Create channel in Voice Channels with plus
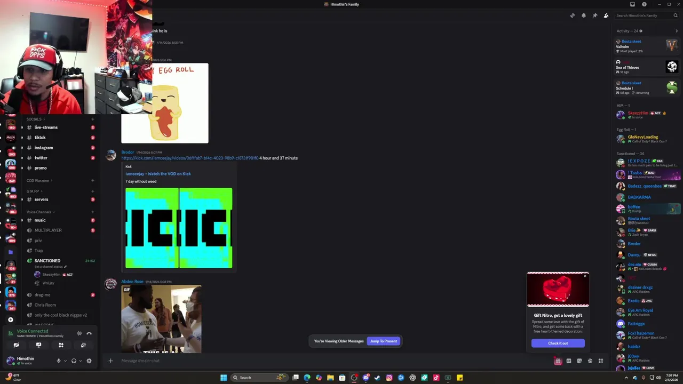Viewport: 683px width, 384px height. tap(92, 212)
